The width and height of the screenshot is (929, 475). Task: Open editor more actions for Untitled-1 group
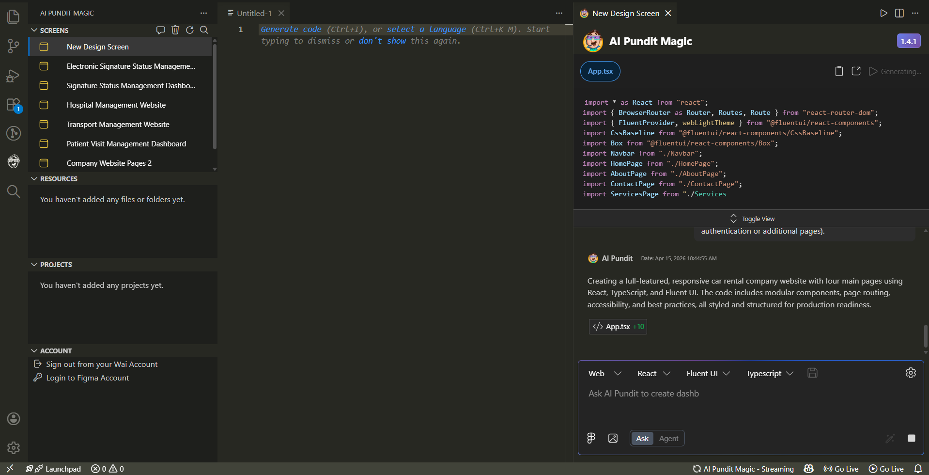point(559,13)
